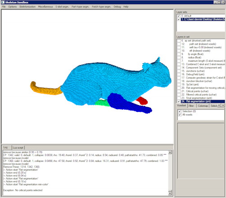Open the File menu
The height and width of the screenshot is (198, 226).
pyautogui.click(x=4, y=7)
